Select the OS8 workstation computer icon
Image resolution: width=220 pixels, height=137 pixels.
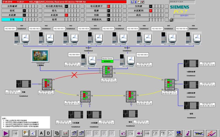click(194, 38)
